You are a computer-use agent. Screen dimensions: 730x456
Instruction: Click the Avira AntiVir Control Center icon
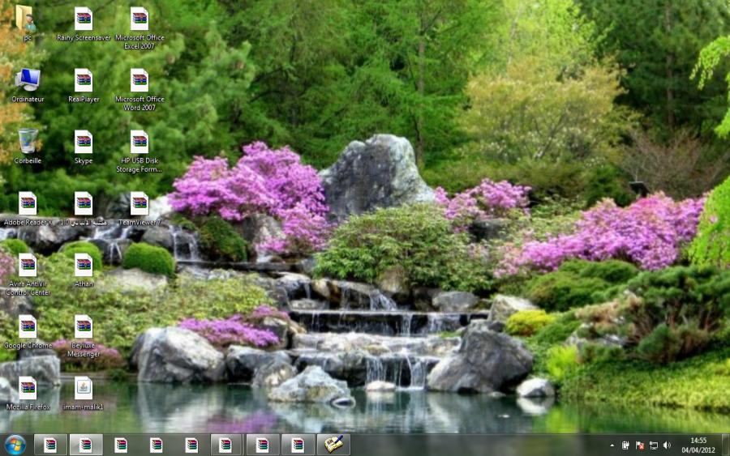pyautogui.click(x=28, y=265)
